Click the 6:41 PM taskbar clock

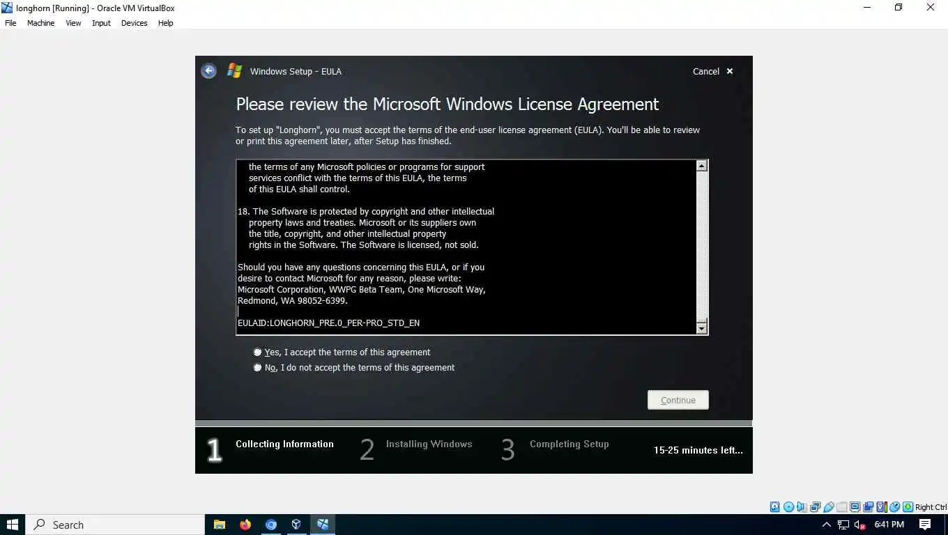(x=889, y=525)
